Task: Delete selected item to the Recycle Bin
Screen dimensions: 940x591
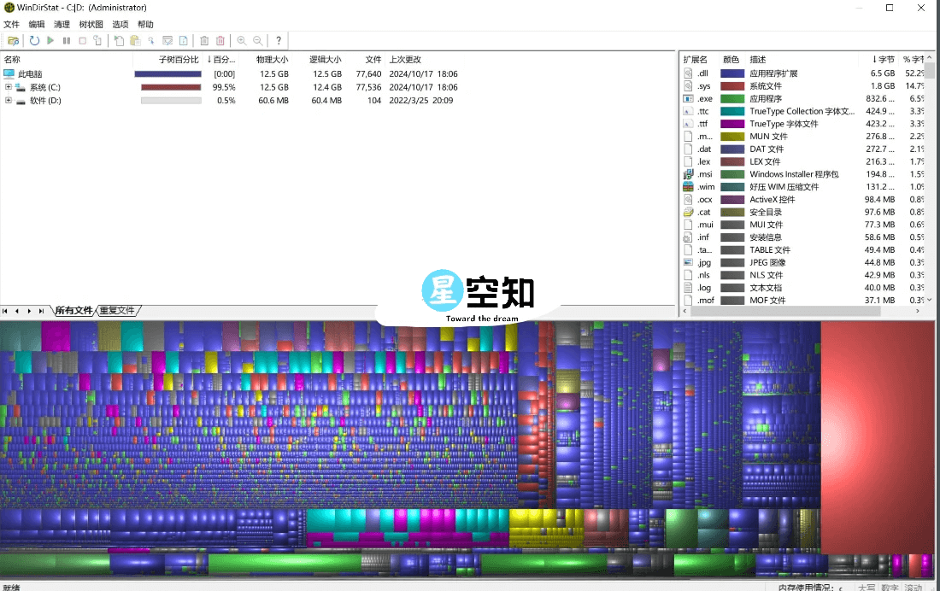Action: click(x=204, y=40)
